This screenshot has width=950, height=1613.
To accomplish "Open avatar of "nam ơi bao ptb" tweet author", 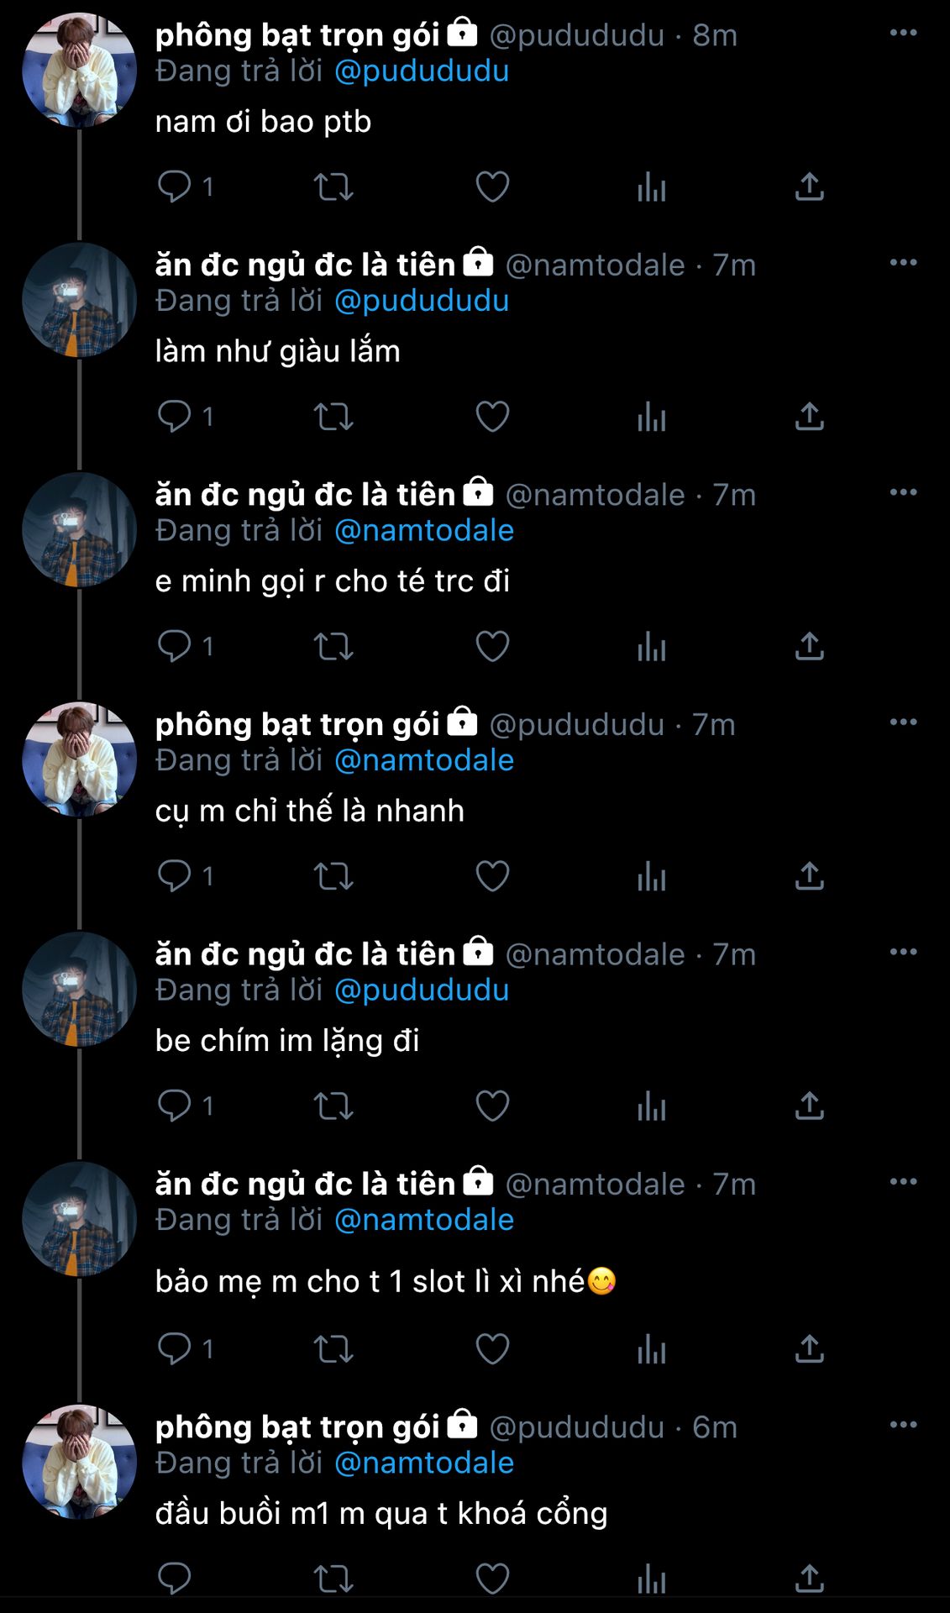I will [x=79, y=71].
